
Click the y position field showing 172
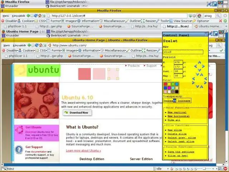coord(178,67)
